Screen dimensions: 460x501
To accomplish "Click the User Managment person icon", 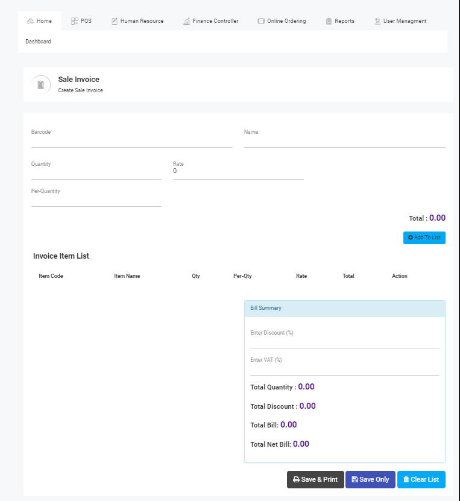I will (377, 21).
